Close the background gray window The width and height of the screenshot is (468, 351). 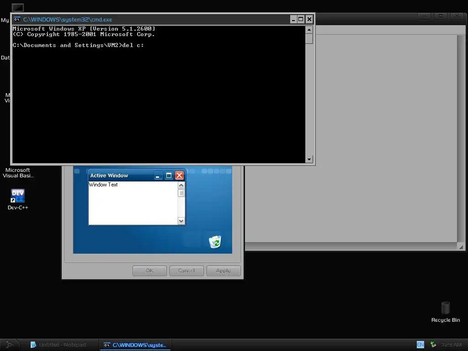pos(457,16)
